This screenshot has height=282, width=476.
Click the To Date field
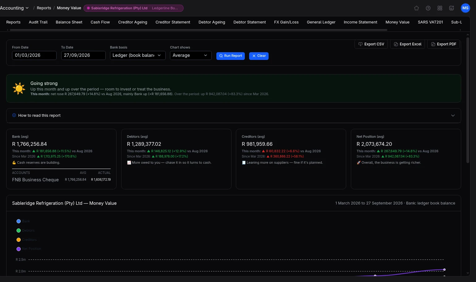pos(83,55)
